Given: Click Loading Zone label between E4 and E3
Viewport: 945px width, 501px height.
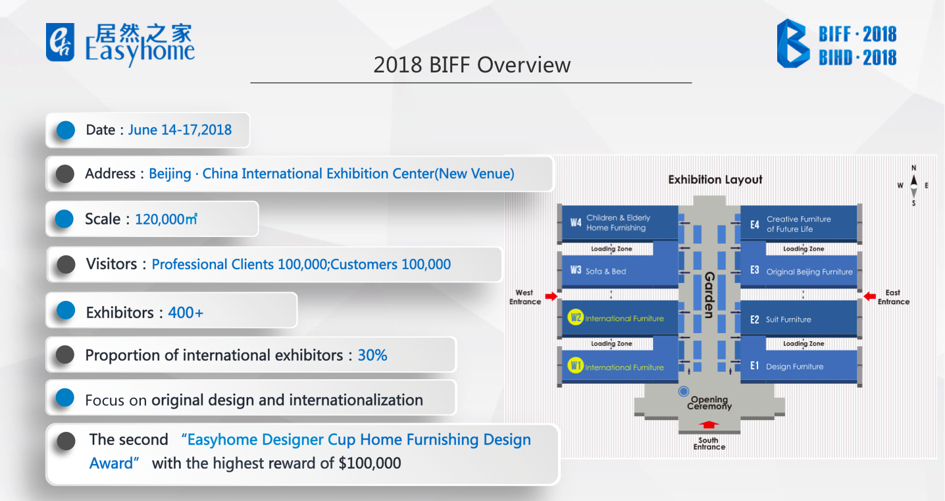Looking at the screenshot, I should [x=804, y=249].
